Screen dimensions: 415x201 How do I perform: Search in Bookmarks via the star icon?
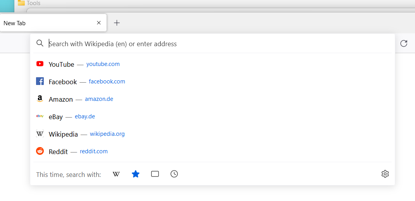click(x=136, y=174)
